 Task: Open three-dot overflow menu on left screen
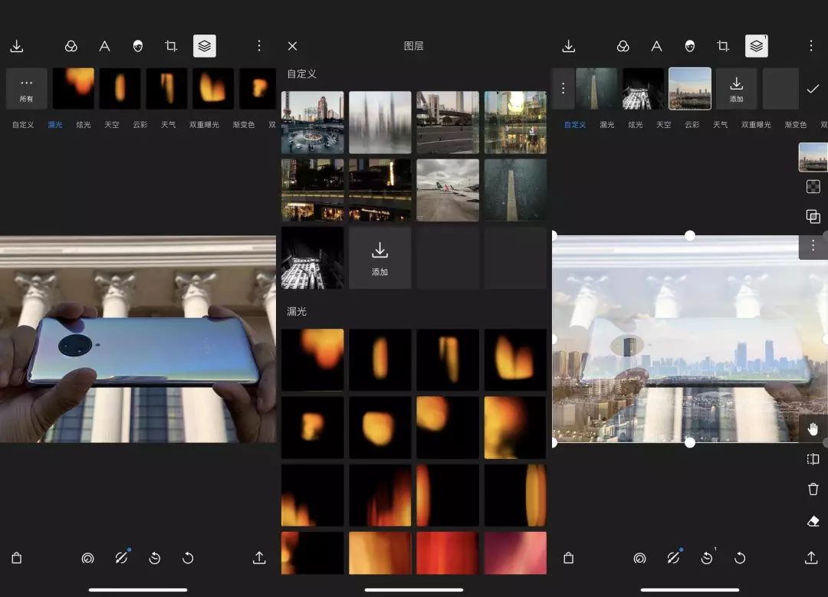coord(259,46)
